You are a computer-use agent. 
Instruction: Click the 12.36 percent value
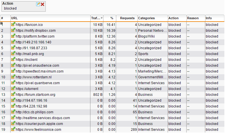pyautogui.click(x=111, y=36)
